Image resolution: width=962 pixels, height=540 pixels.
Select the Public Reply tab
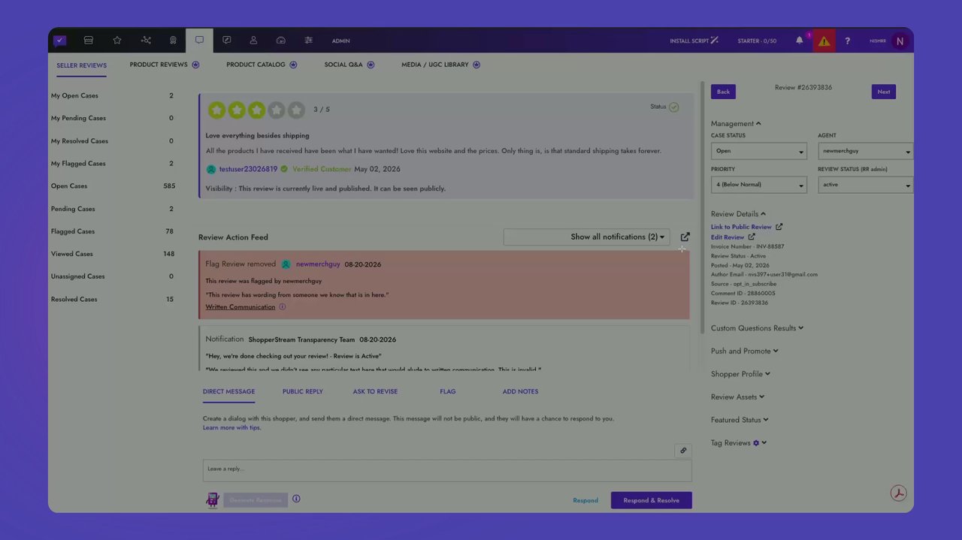[x=303, y=391]
